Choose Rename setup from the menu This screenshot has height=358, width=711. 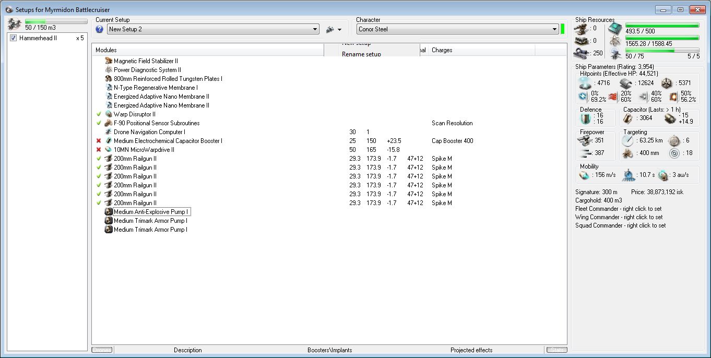361,54
